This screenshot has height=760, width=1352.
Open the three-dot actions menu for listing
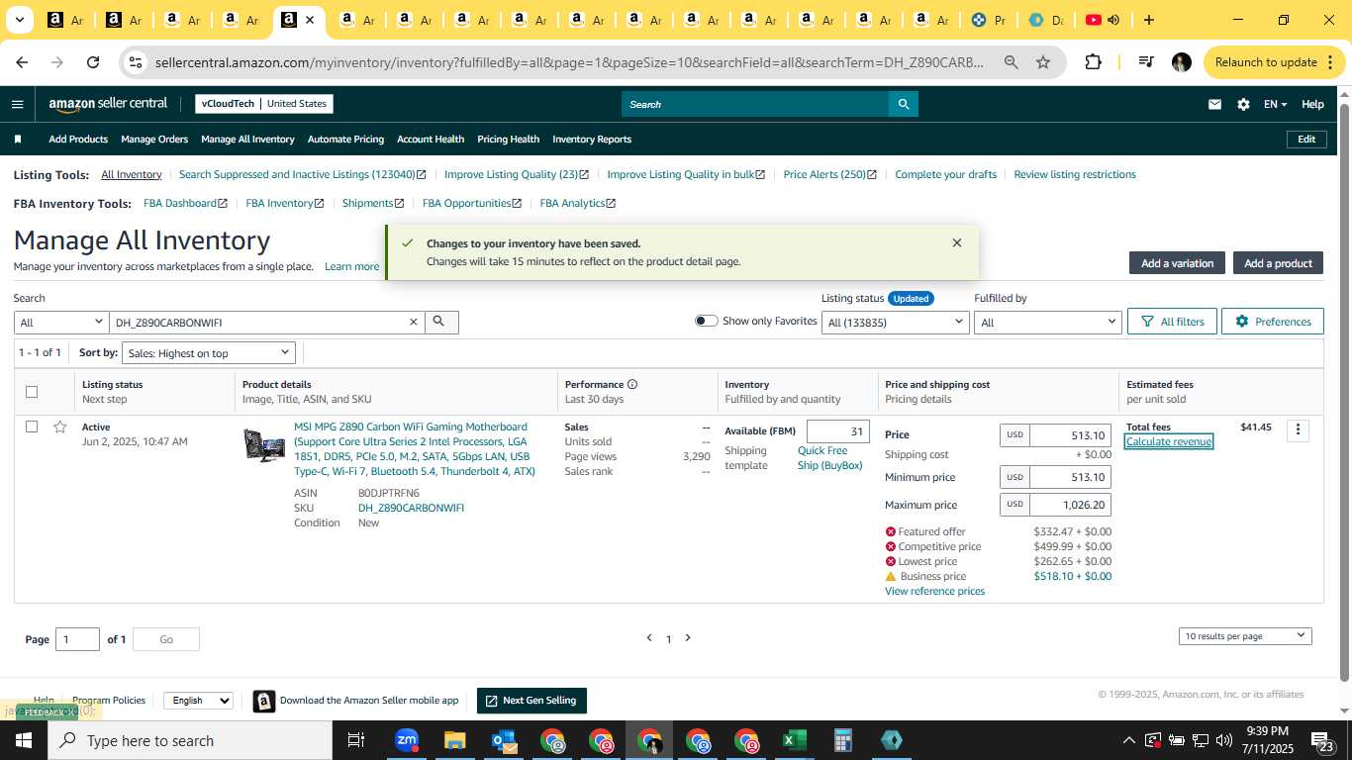click(1298, 429)
